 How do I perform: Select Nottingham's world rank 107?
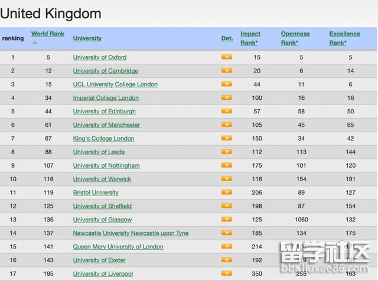(48, 165)
